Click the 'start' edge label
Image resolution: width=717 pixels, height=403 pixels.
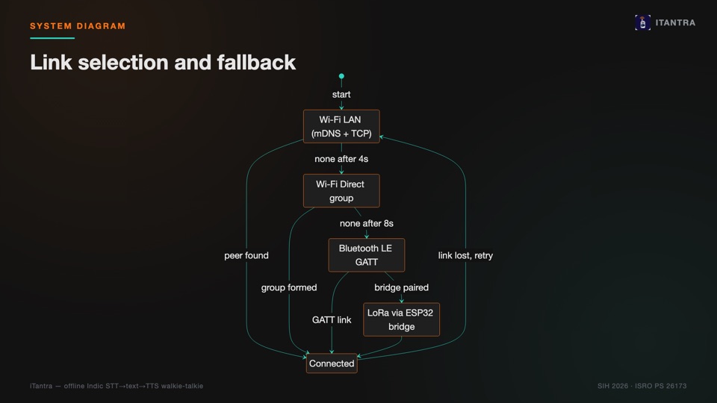click(341, 95)
